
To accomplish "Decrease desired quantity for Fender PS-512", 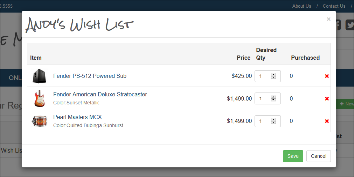I will click(x=273, y=78).
